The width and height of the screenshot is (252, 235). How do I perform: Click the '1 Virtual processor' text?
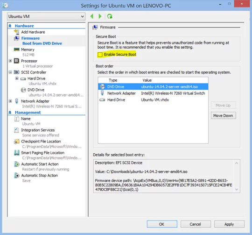coord(38,66)
